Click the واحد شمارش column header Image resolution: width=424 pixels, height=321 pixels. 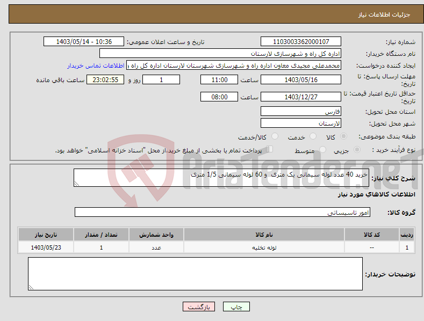(156, 235)
